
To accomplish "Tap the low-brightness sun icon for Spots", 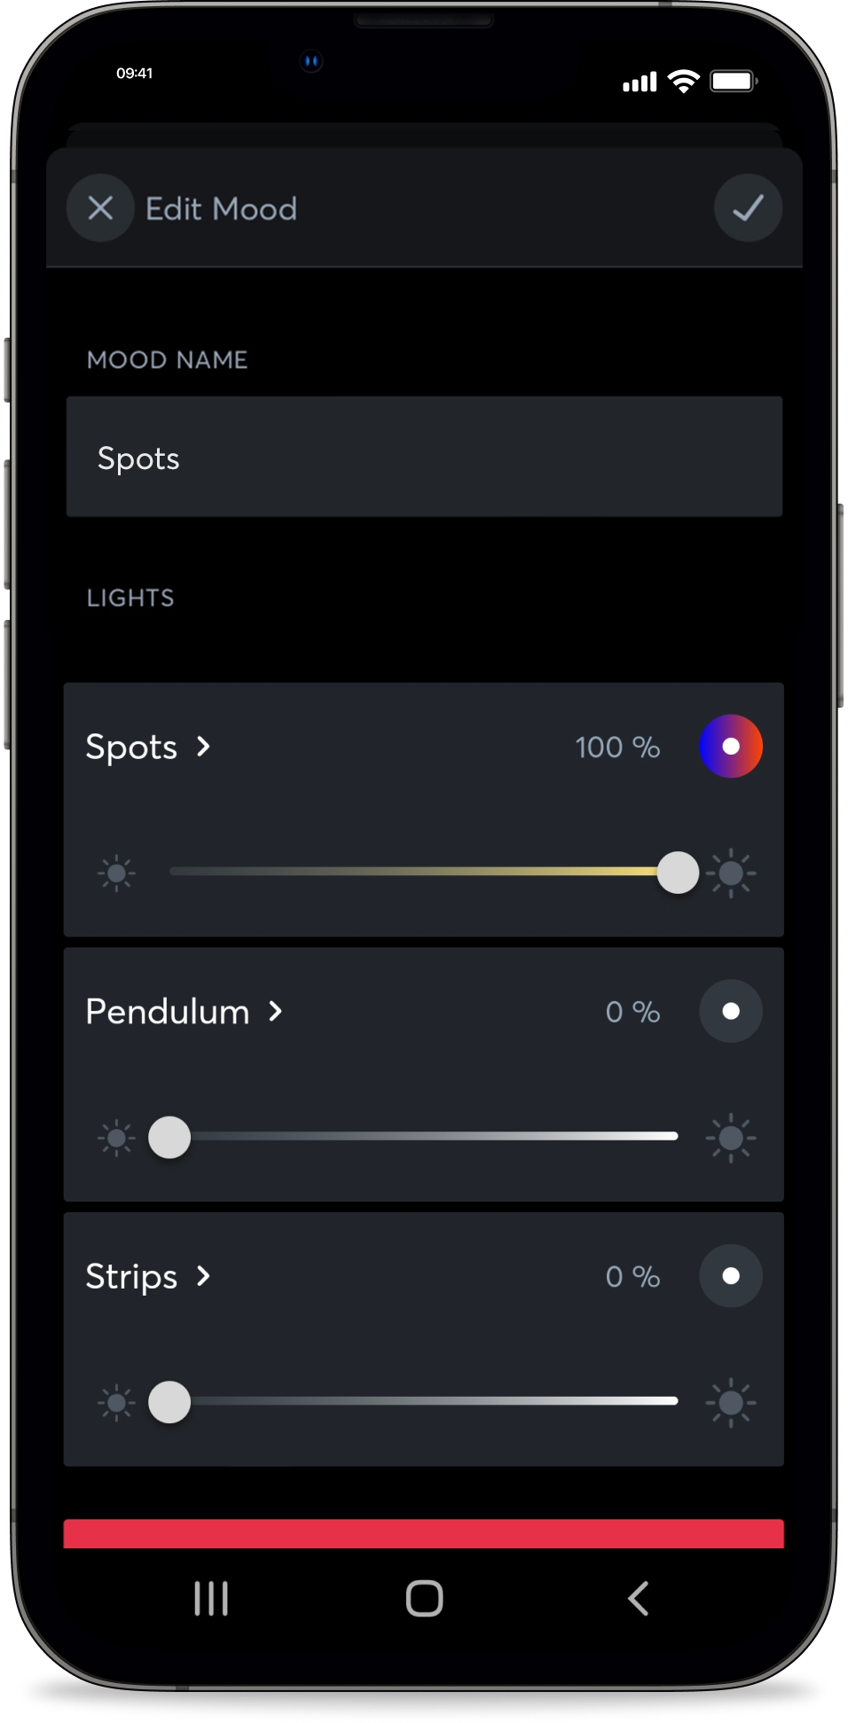I will 116,873.
